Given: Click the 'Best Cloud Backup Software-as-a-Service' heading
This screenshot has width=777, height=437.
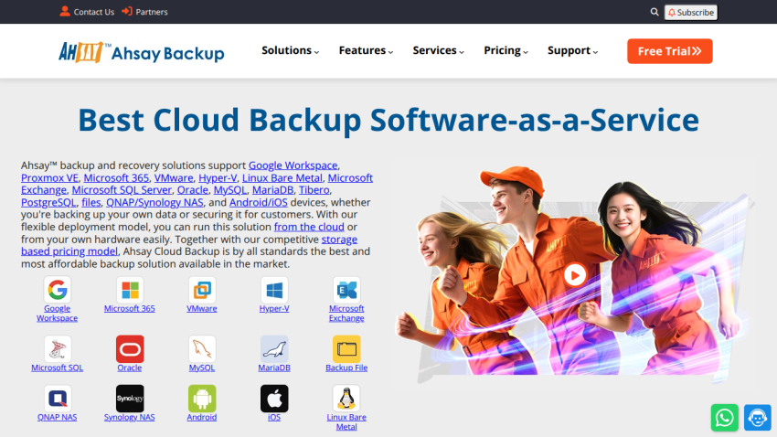Looking at the screenshot, I should (388, 120).
